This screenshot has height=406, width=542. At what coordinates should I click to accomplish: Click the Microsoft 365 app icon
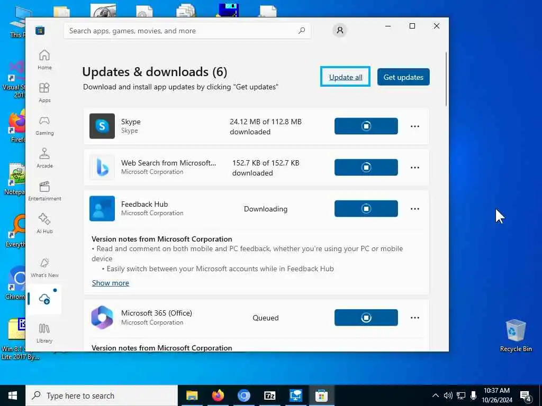[102, 318]
